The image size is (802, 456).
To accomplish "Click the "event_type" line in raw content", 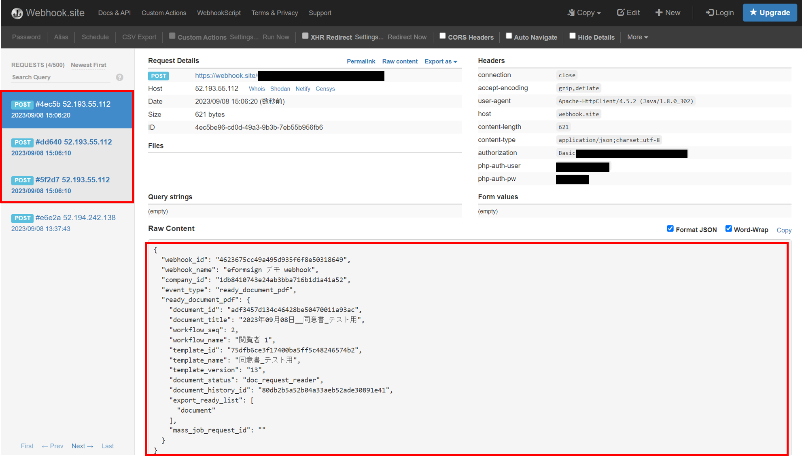I will [229, 290].
